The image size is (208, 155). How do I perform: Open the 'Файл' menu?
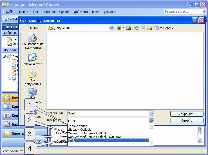10,12
